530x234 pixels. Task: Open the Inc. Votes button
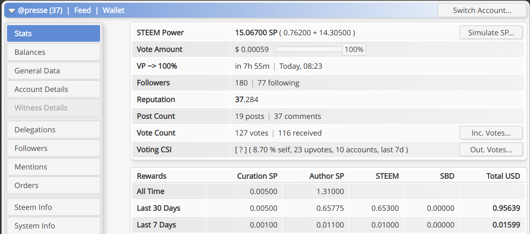491,133
